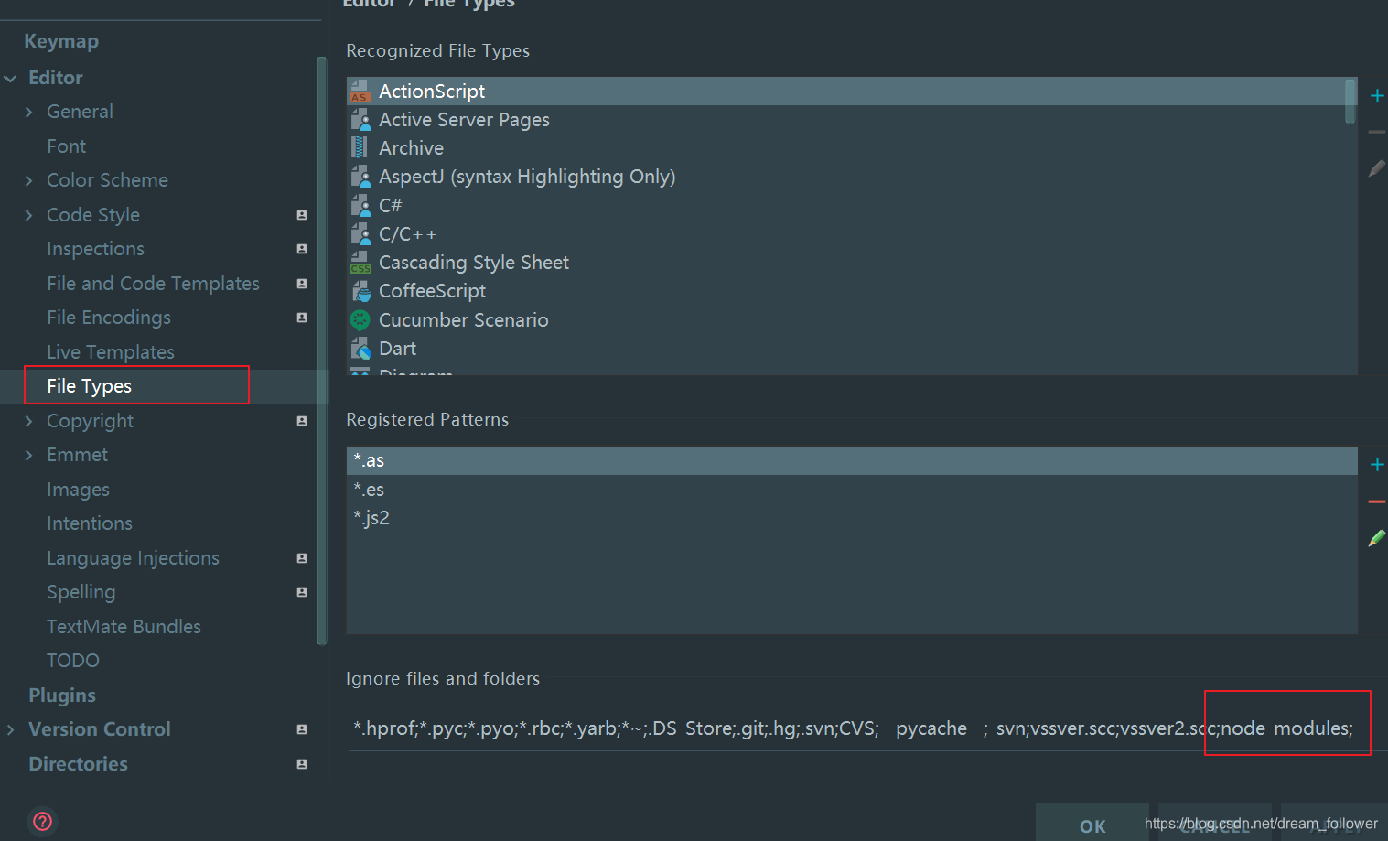This screenshot has width=1388, height=841.
Task: Open Intentions settings
Action: tap(89, 523)
